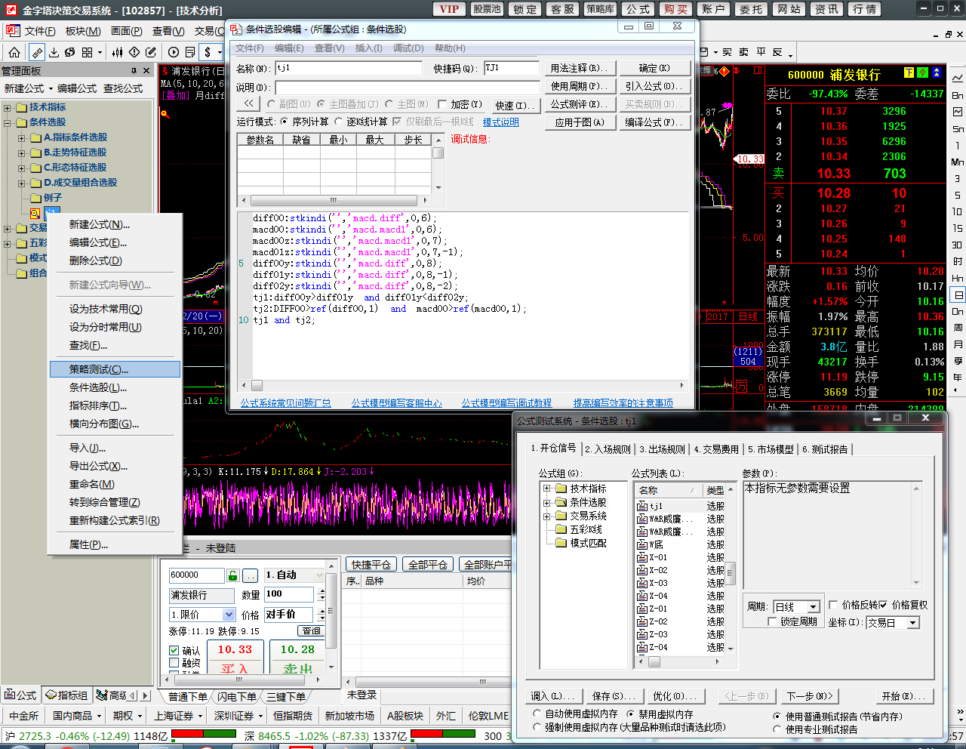Click the diamond alert warning icon
Screen dimensions: 966x749
tap(134, 52)
